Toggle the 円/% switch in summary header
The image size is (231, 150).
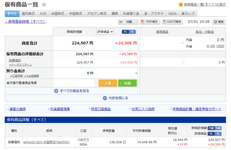[129, 32]
